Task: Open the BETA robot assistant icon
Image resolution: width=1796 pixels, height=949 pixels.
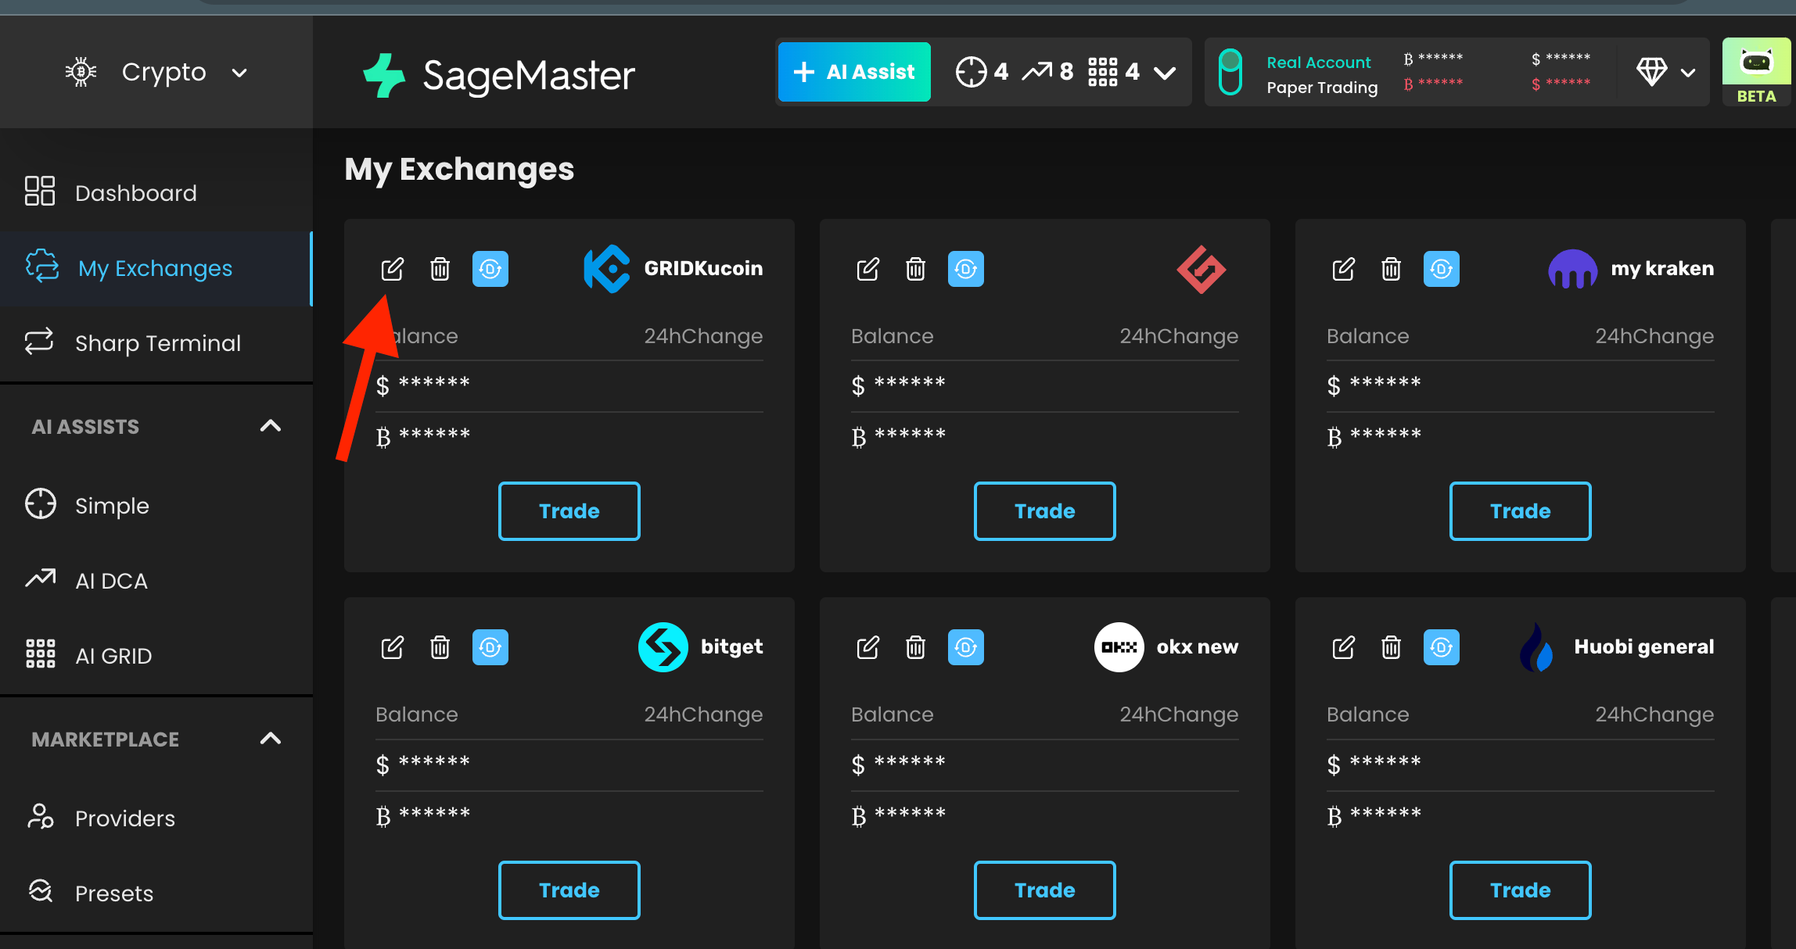Action: [x=1756, y=72]
